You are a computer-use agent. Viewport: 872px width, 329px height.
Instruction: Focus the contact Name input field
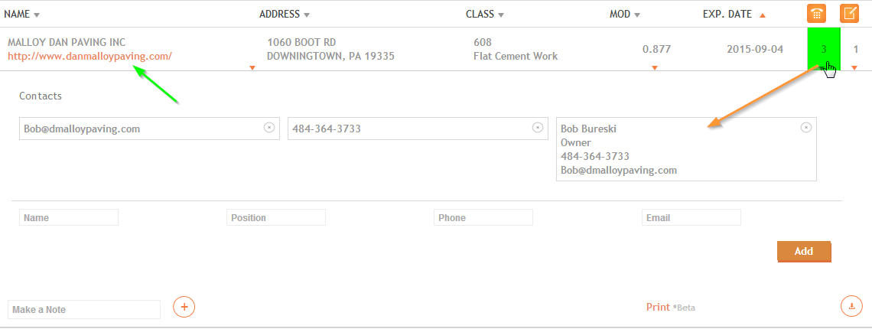coord(69,217)
